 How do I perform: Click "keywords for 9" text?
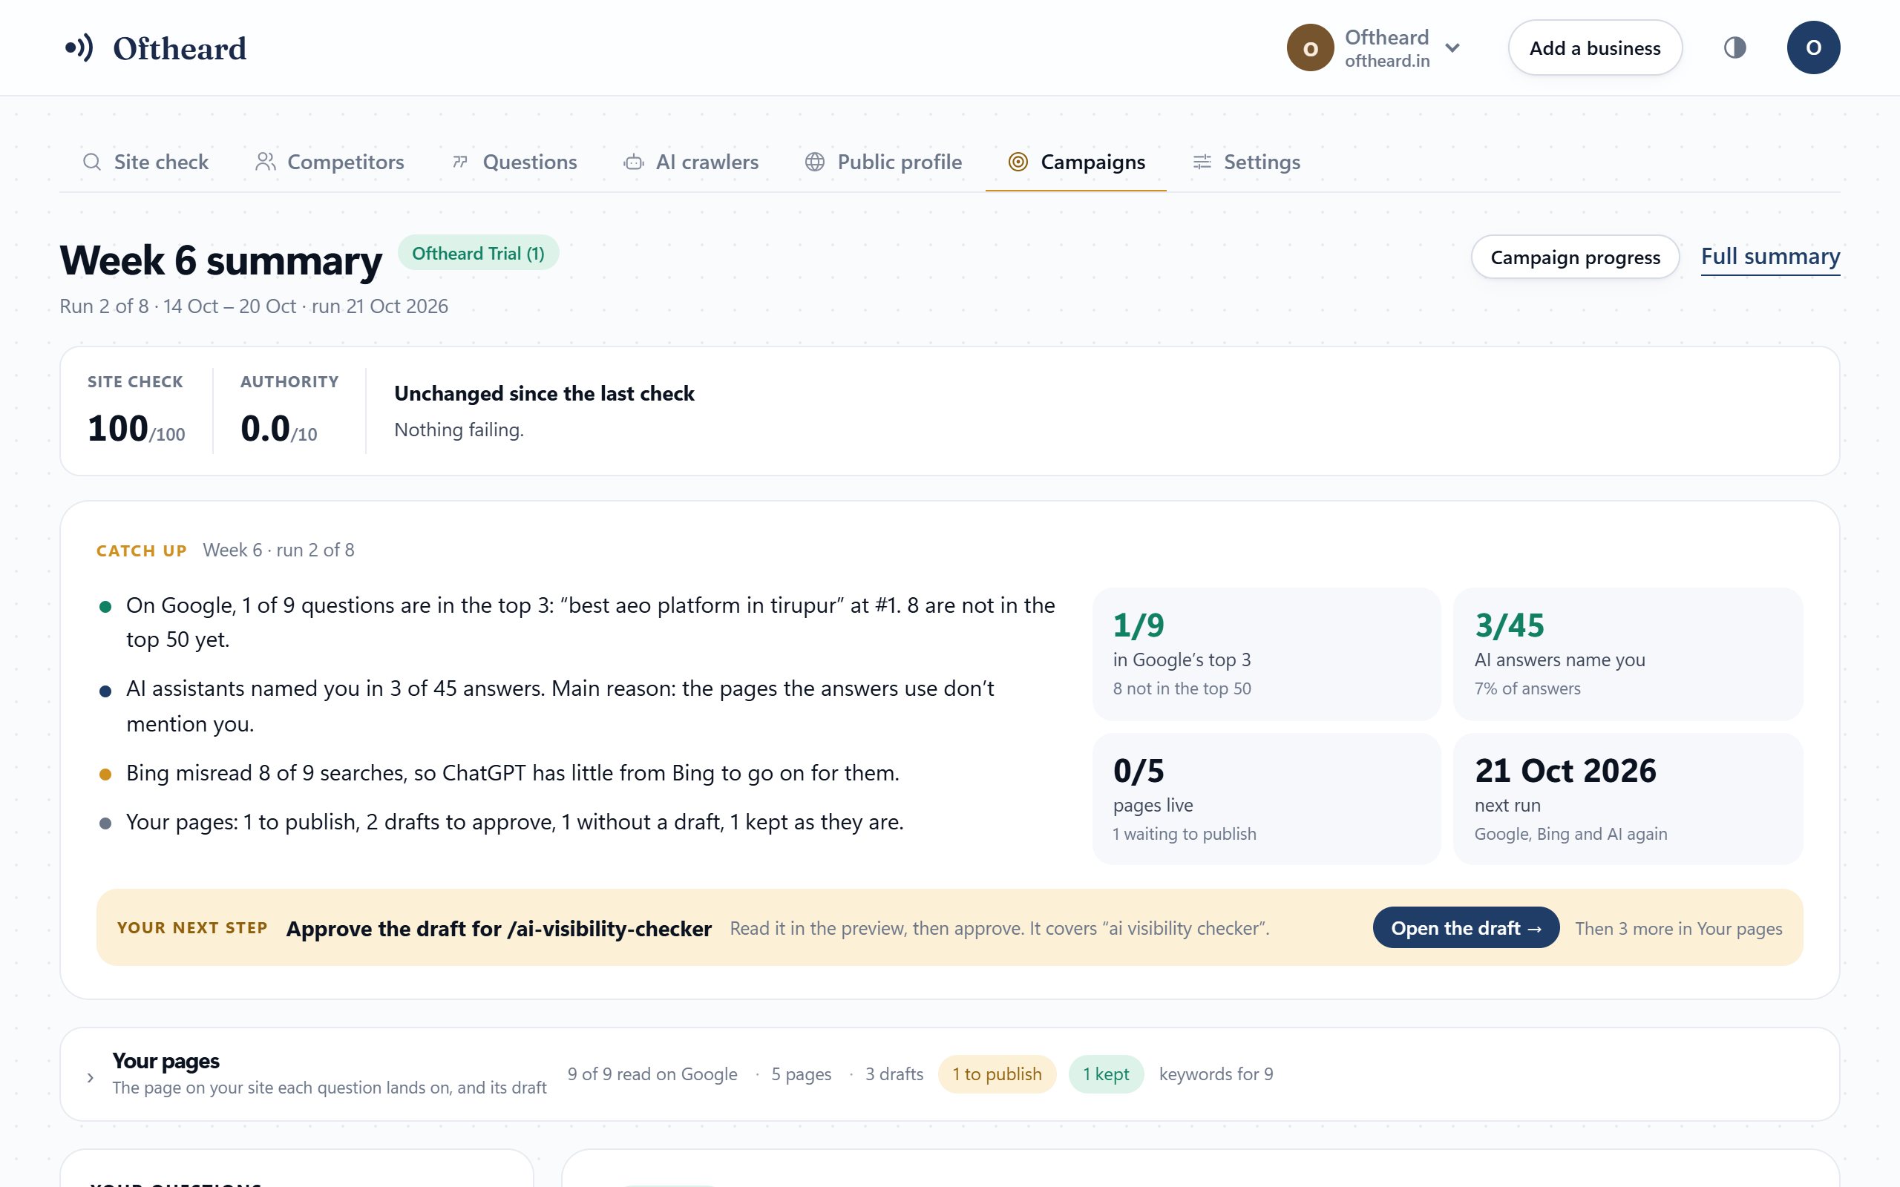pos(1216,1074)
